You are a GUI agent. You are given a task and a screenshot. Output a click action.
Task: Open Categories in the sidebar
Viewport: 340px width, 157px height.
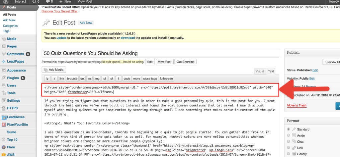pos(10,26)
